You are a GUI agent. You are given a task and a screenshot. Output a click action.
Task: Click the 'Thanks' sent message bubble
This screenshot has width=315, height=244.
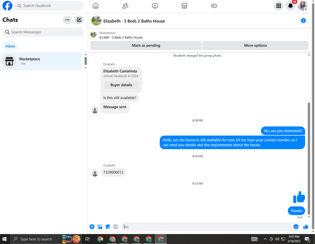[x=296, y=211]
